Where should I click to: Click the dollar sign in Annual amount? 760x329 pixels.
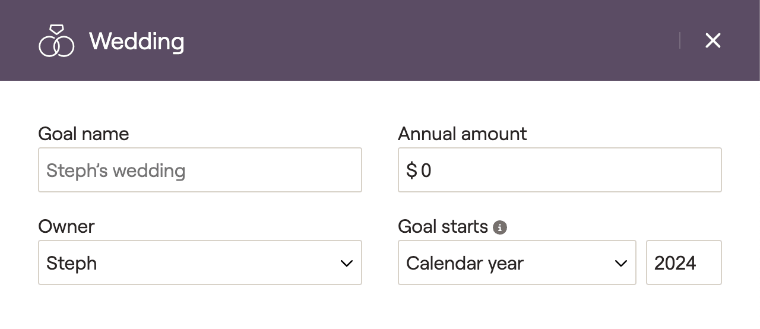[411, 171]
